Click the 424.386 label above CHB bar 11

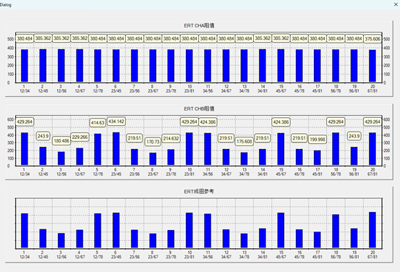pos(208,122)
